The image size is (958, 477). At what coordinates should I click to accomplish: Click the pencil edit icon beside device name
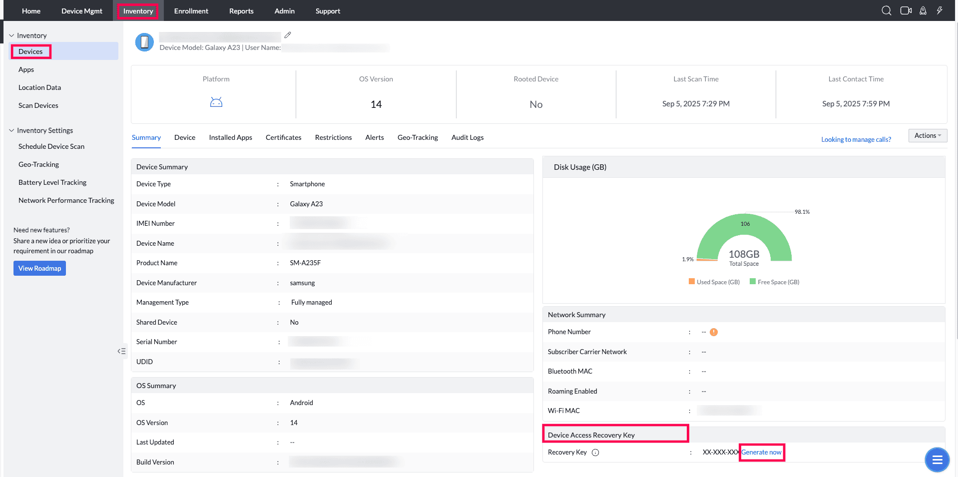pyautogui.click(x=288, y=35)
